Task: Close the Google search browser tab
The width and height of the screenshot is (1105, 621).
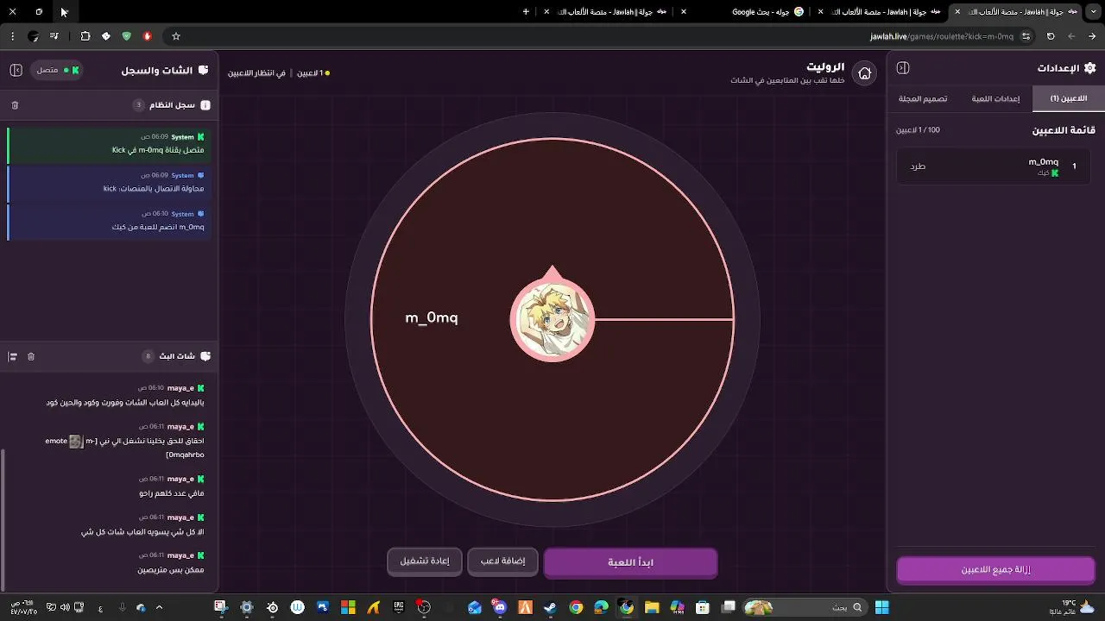Action: pyautogui.click(x=684, y=12)
